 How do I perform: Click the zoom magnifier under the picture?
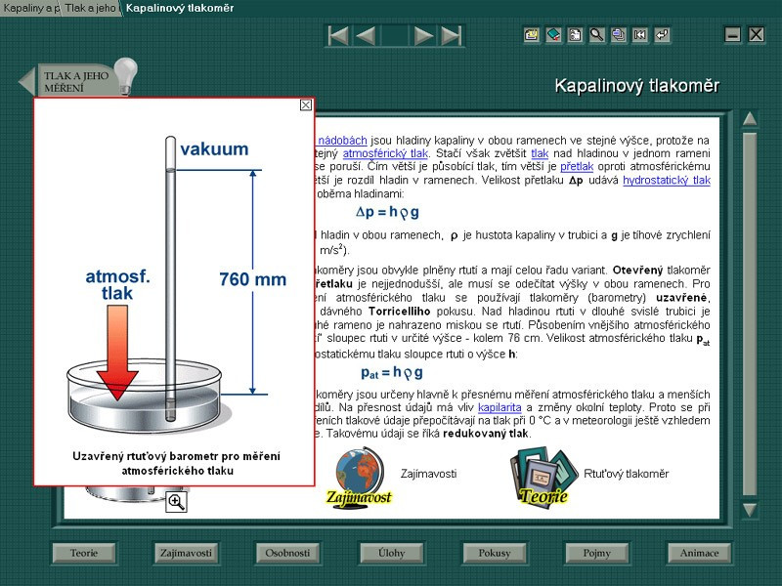[x=177, y=501]
